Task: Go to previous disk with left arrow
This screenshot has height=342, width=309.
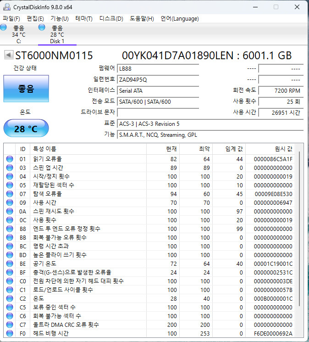Action: coord(9,55)
